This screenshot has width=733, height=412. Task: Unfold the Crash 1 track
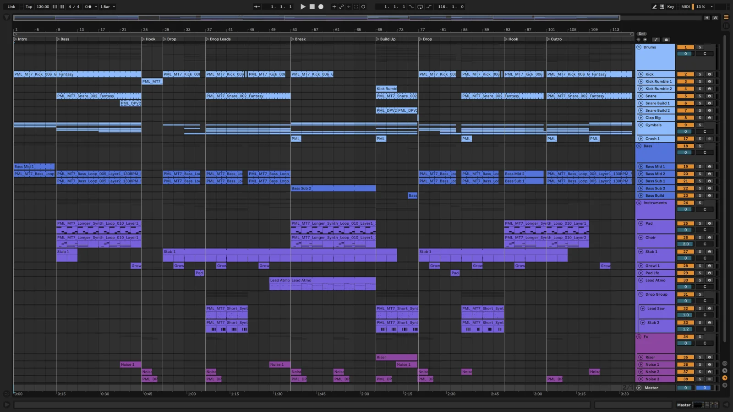641,139
